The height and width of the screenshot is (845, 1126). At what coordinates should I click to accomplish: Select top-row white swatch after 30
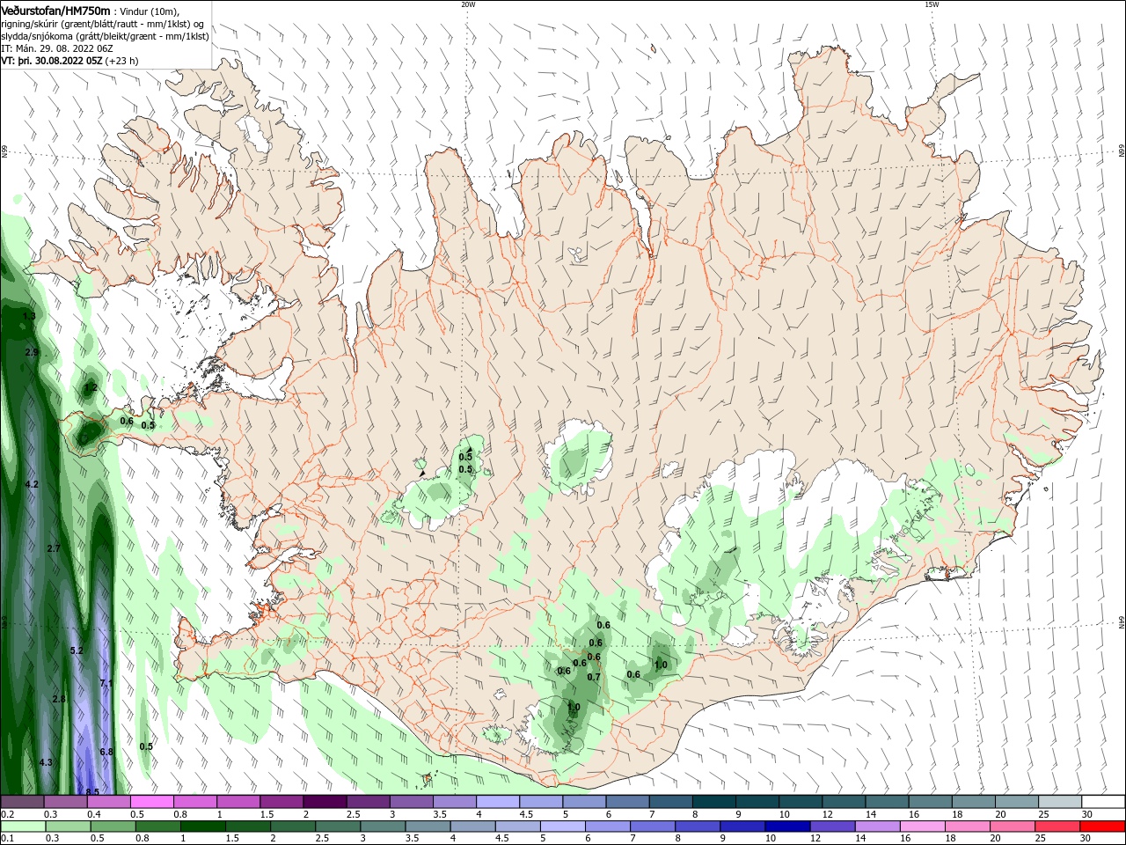point(1103,802)
